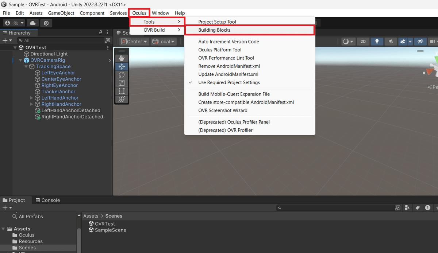
Task: Open scene effects dropdown arrow
Action: [x=410, y=42]
